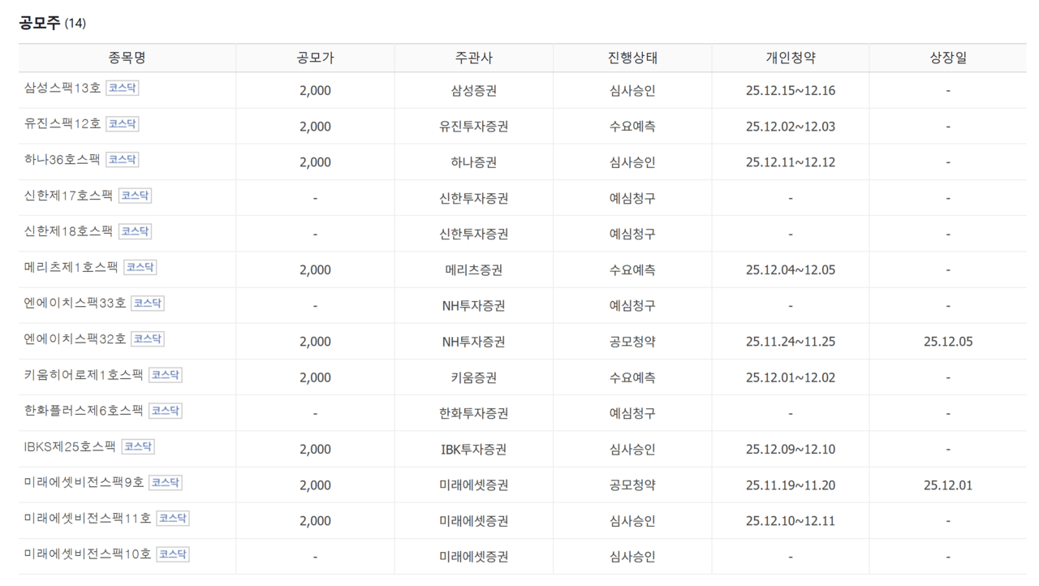This screenshot has height=586, width=1039.
Task: Click the 상장일 column header
Action: click(x=948, y=58)
